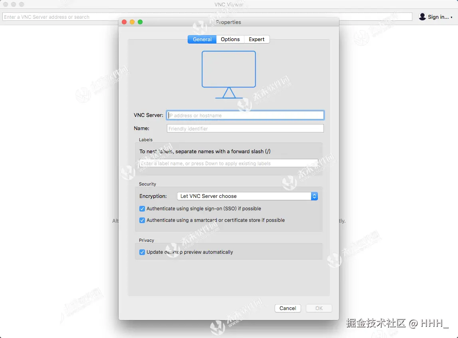Click the Name friendly identifier field

[245, 128]
